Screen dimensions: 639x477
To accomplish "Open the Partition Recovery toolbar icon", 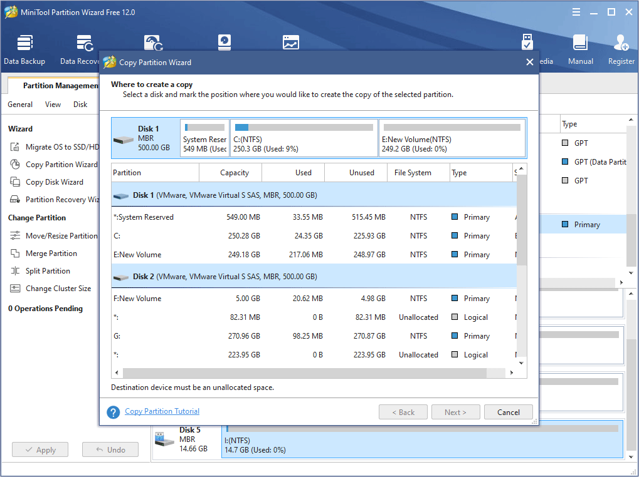I will tap(154, 43).
